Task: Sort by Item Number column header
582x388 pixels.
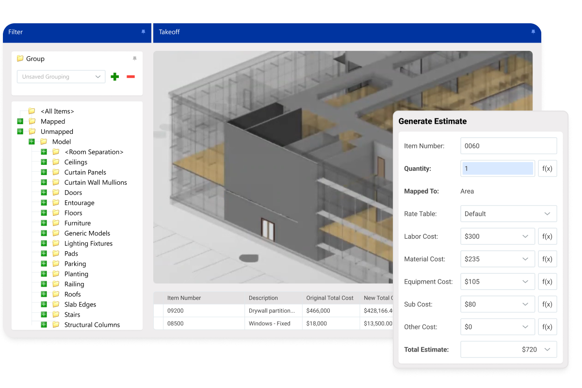Action: [204, 298]
